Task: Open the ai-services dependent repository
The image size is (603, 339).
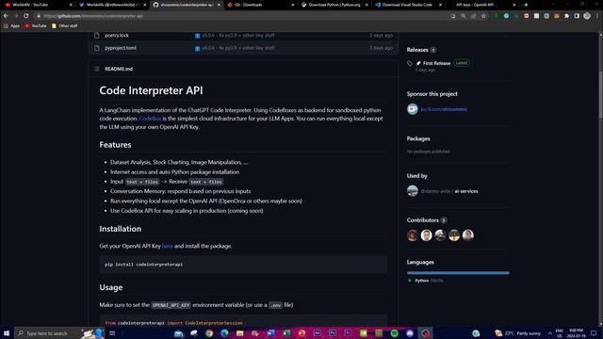Action: pyautogui.click(x=466, y=191)
